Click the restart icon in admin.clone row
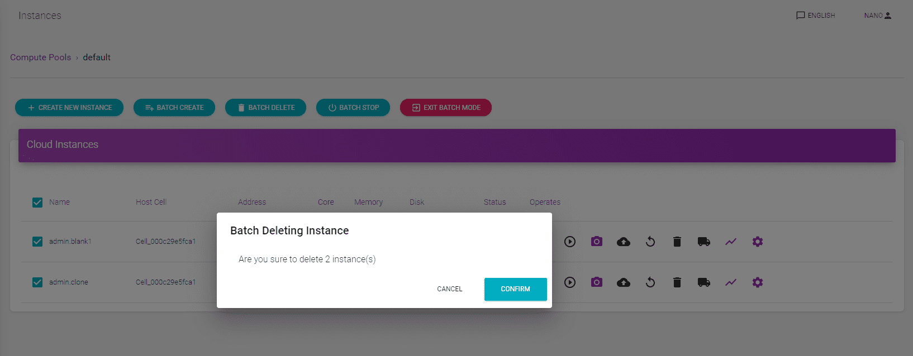The height and width of the screenshot is (356, 913). (650, 282)
